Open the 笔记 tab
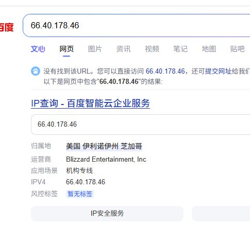250x226 pixels. click(180, 49)
